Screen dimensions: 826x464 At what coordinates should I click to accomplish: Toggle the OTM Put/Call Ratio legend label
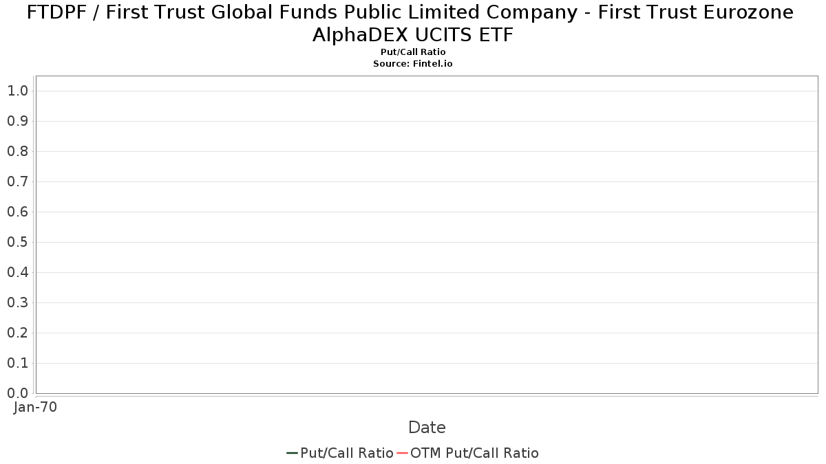(x=474, y=453)
